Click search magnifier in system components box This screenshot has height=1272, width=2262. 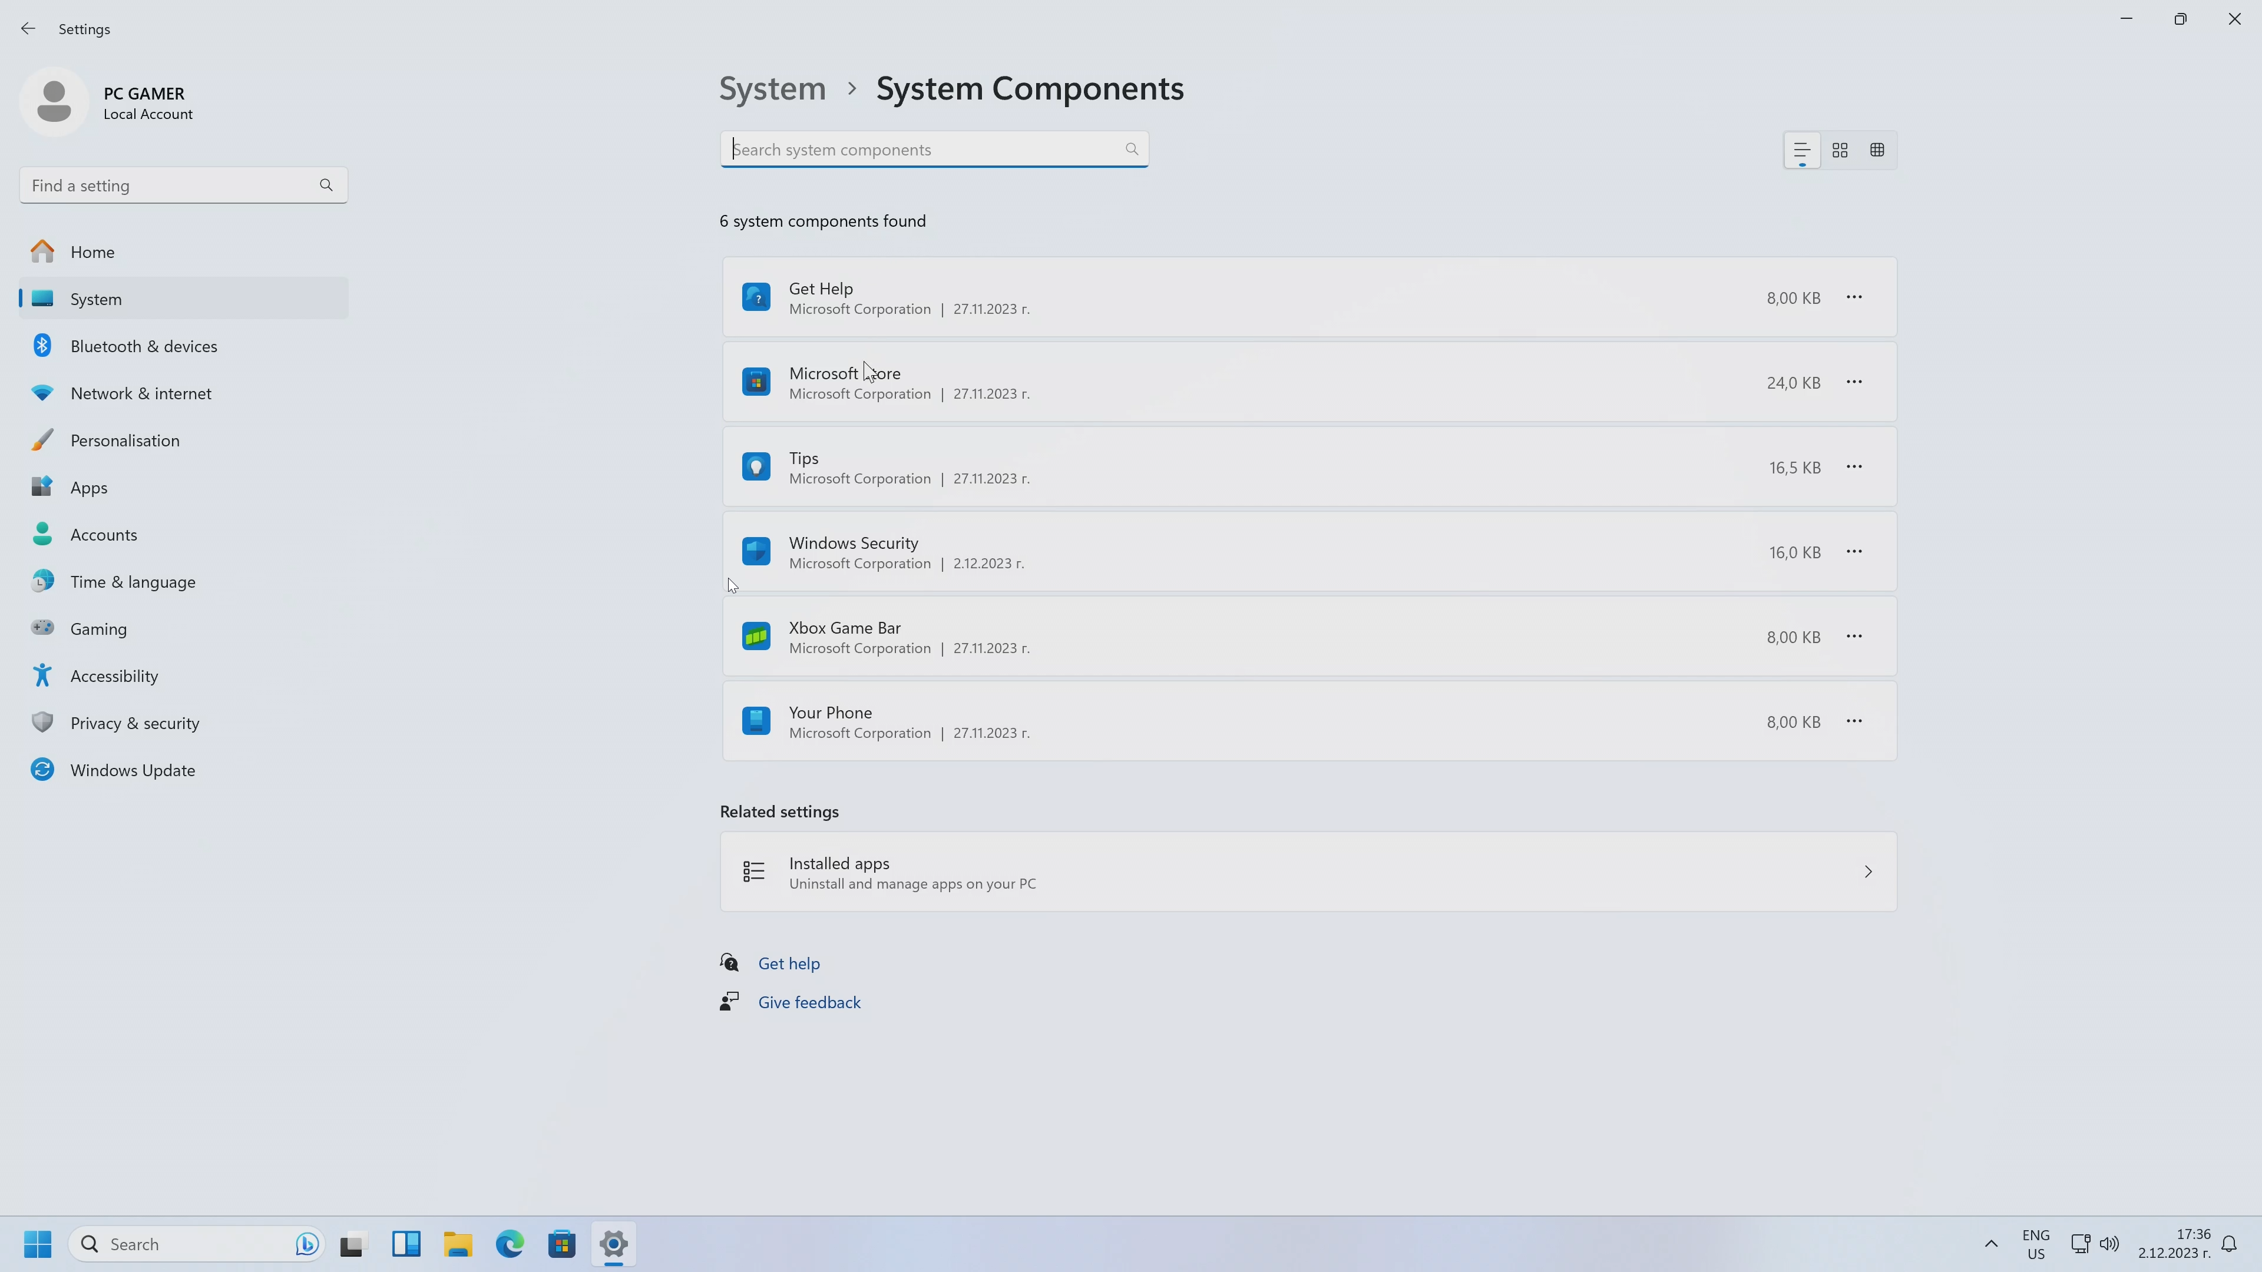pos(1131,149)
